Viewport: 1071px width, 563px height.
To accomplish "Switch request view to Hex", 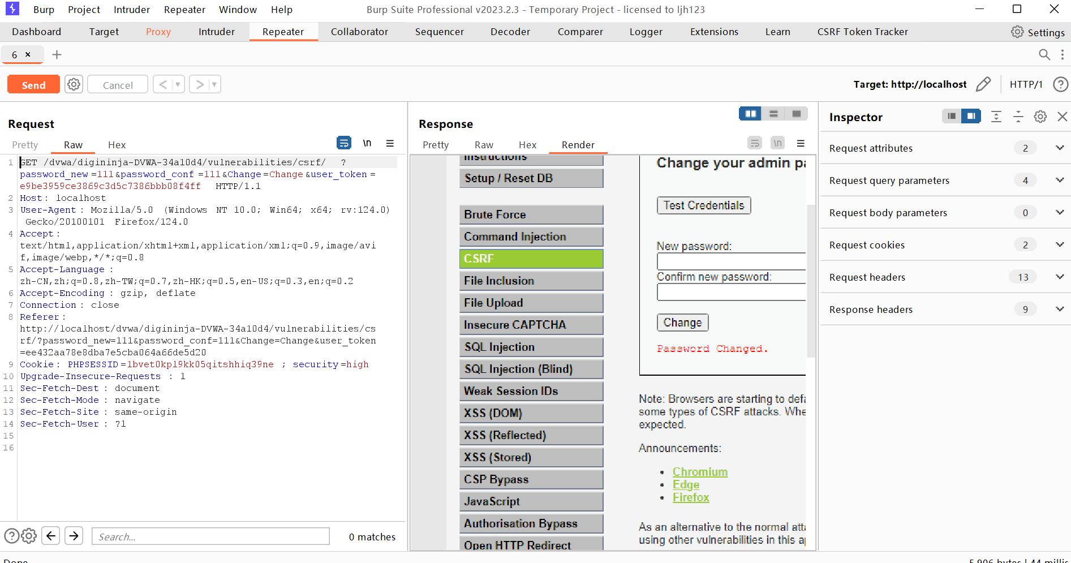I will point(117,145).
